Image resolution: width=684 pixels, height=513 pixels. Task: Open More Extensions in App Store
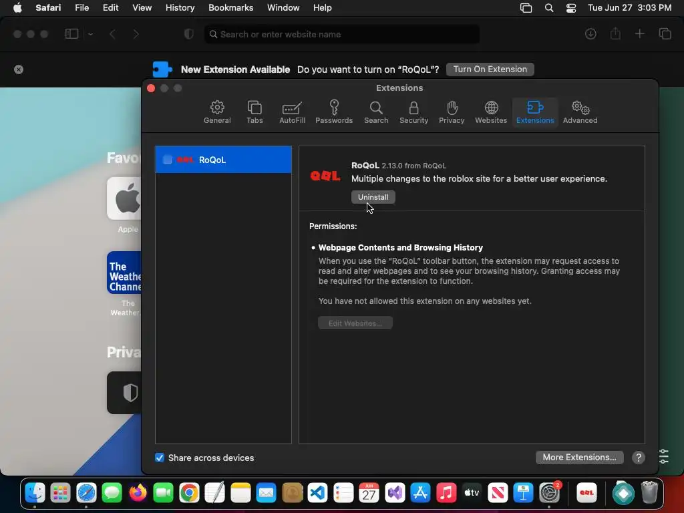point(579,457)
